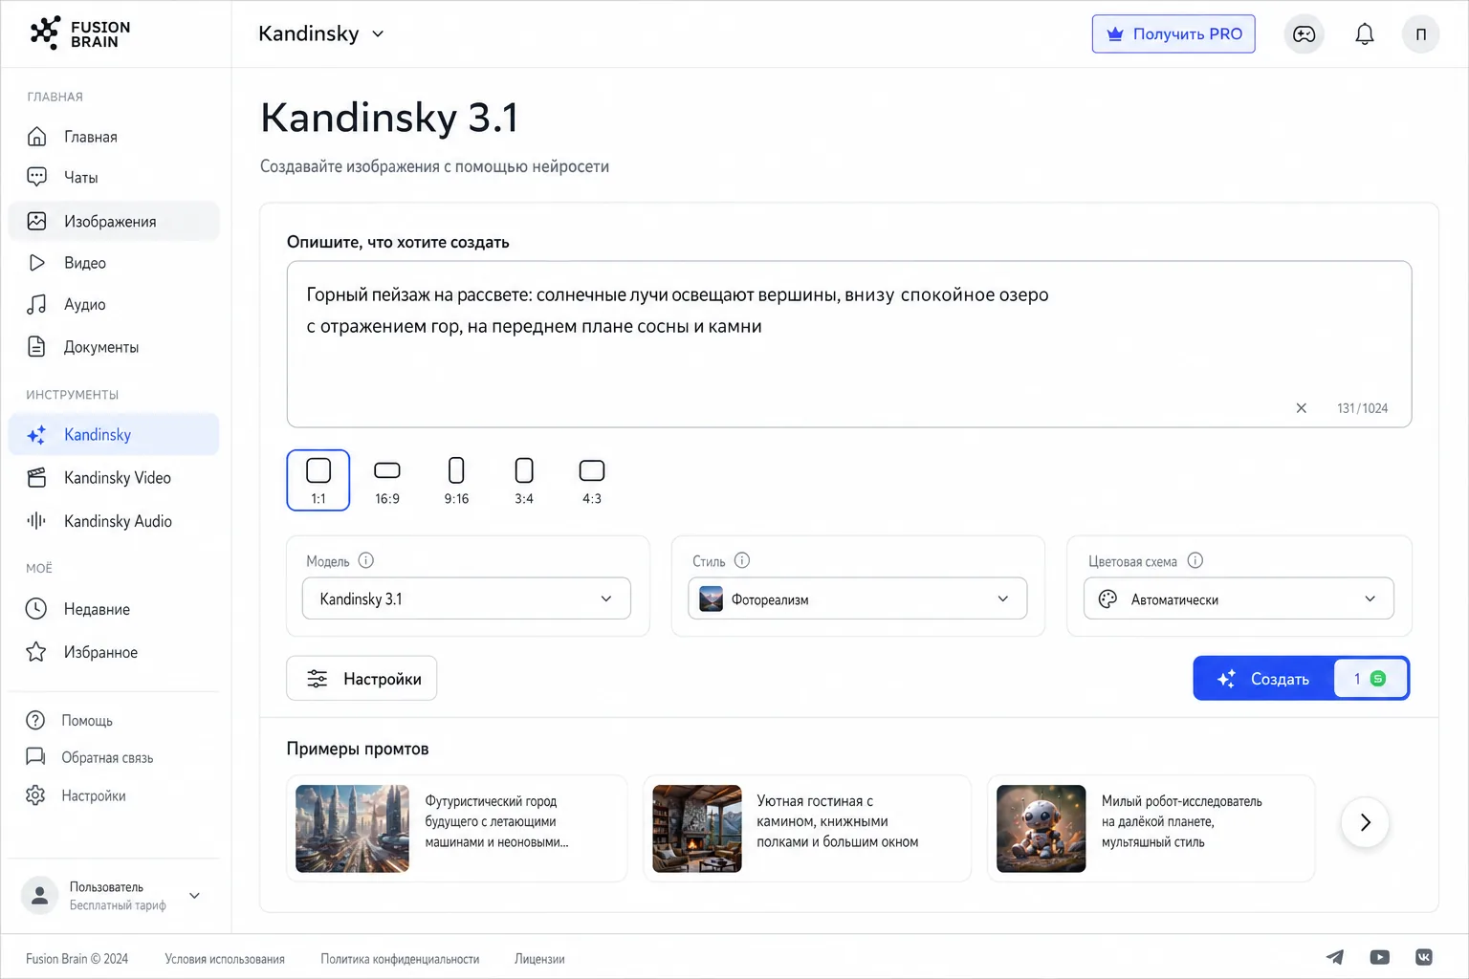1469x979 pixels.
Task: Open the Цветовая схема dropdown Автоматически
Action: click(x=1239, y=598)
